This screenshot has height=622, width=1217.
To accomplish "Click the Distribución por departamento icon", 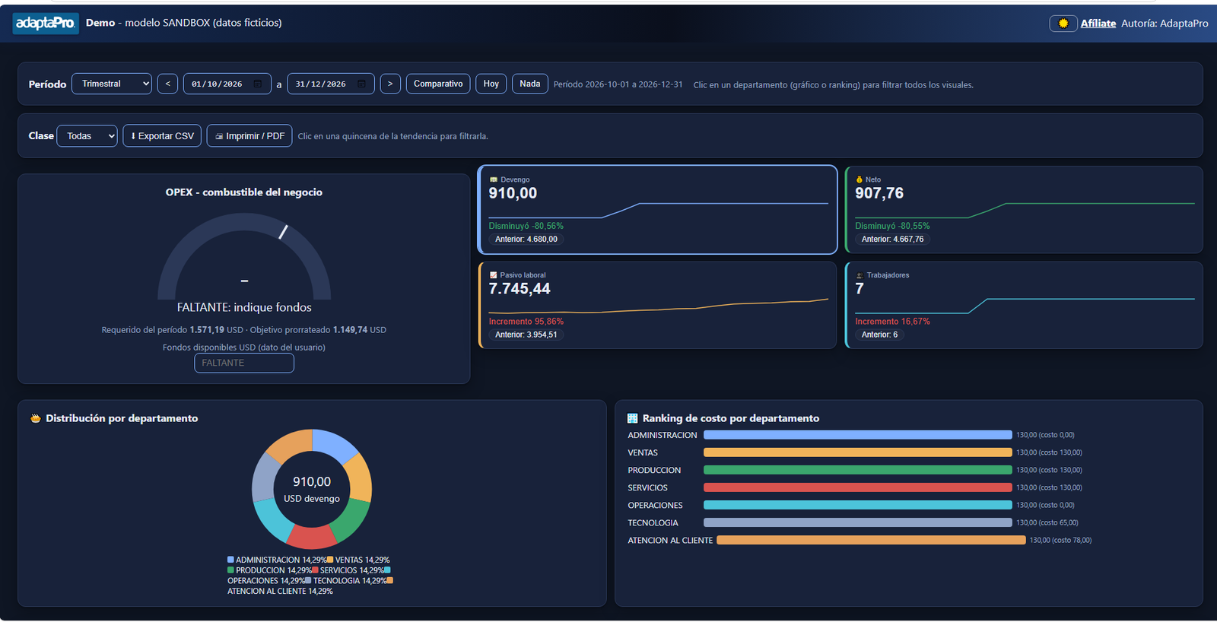I will coord(36,418).
